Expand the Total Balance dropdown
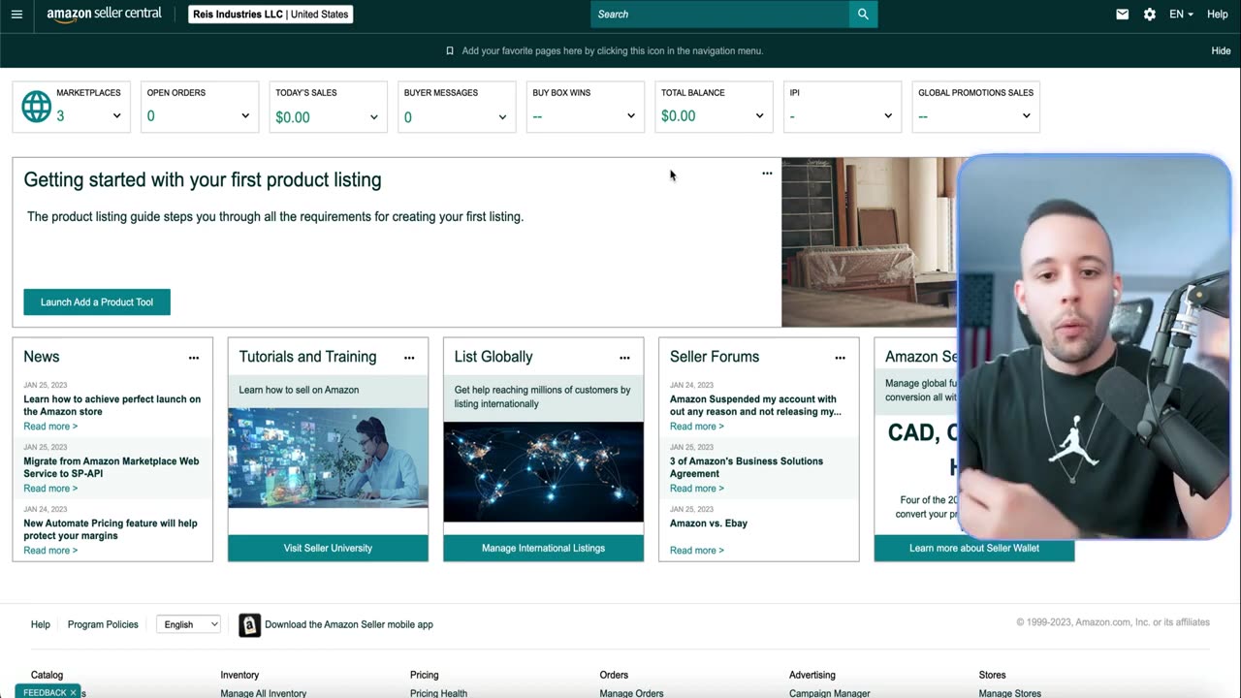Screen dimensions: 1241x698 [759, 116]
